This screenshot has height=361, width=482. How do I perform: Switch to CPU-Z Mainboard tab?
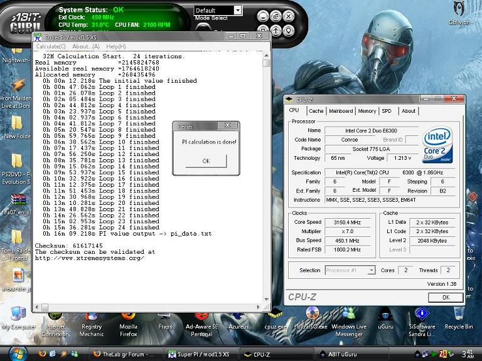[341, 111]
